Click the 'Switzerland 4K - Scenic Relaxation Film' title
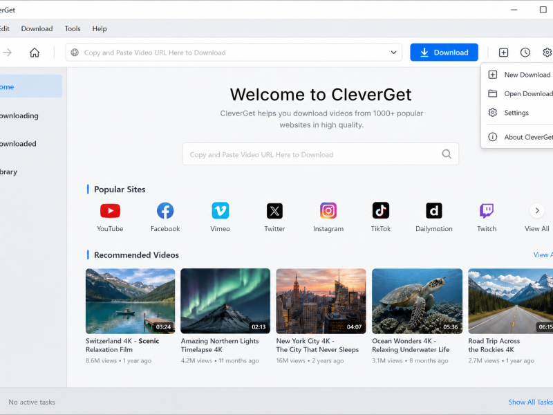Image resolution: width=553 pixels, height=415 pixels. 122,345
